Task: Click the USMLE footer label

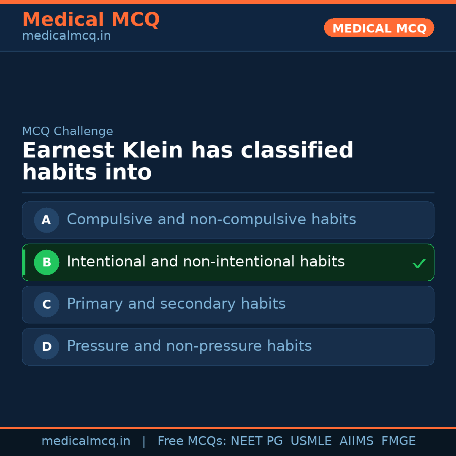Action: 311,441
